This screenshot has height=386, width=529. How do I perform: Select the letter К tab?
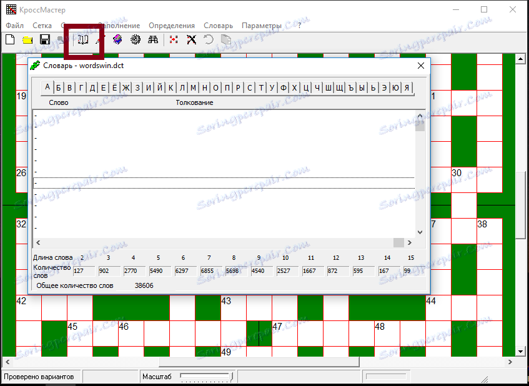(x=171, y=88)
